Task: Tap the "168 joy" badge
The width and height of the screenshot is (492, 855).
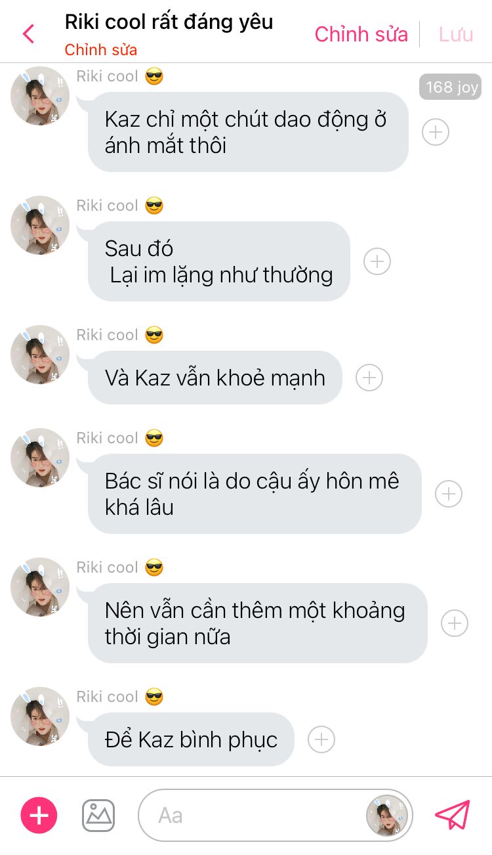Action: click(x=450, y=87)
